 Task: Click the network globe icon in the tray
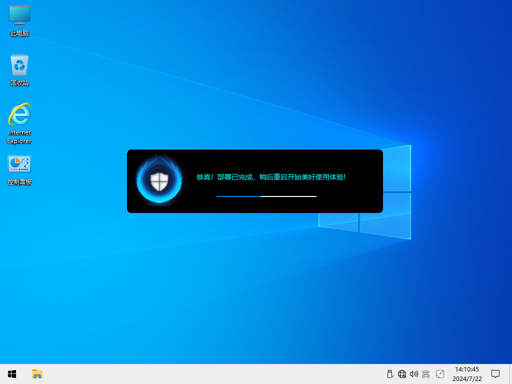coord(402,374)
